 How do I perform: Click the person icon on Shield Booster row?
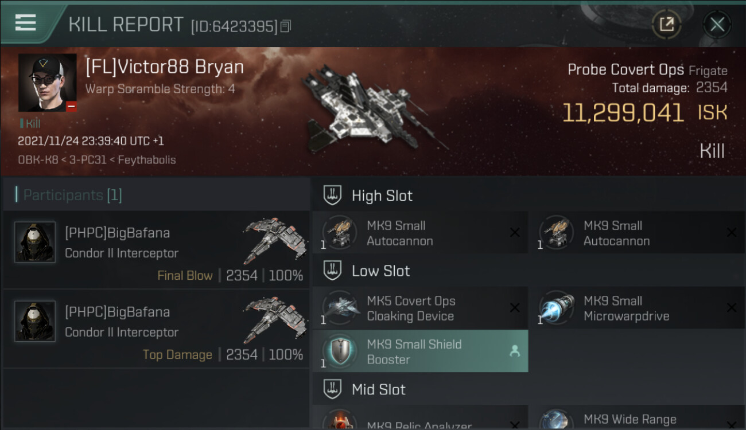coord(515,351)
